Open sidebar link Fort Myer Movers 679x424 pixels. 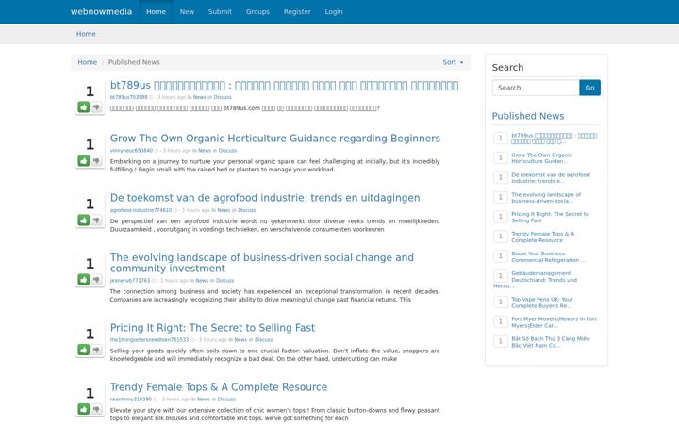pyautogui.click(x=554, y=322)
